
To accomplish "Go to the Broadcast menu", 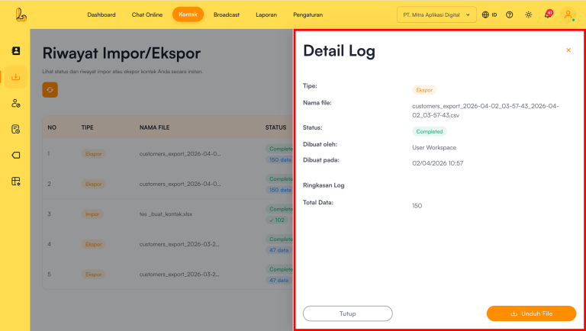I will click(227, 14).
